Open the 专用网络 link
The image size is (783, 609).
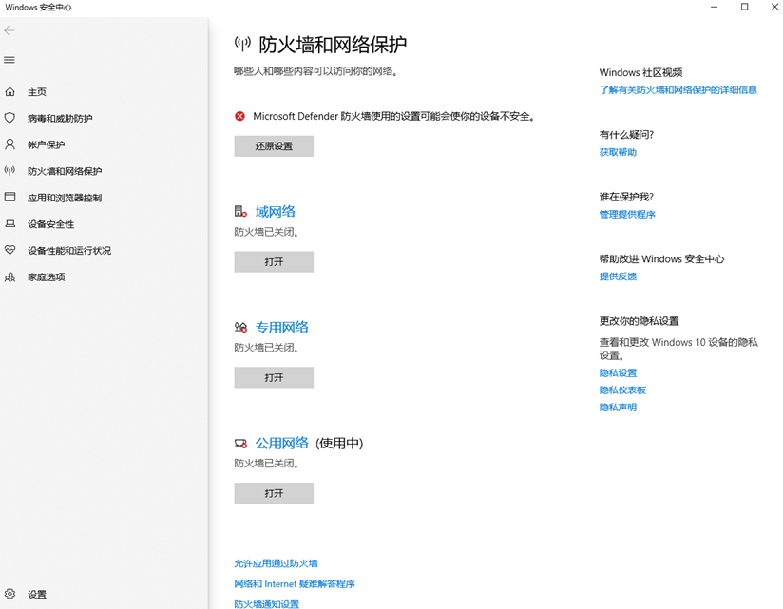[x=282, y=328]
